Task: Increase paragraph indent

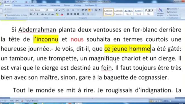Action: pos(86,10)
